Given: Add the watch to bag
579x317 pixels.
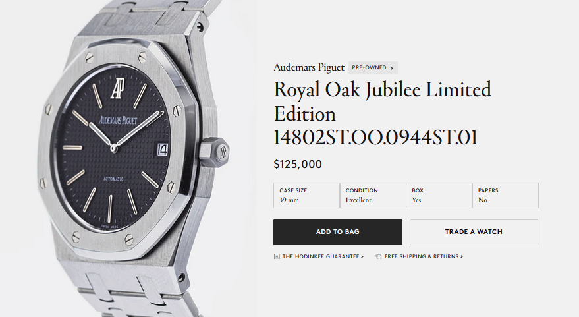Looking at the screenshot, I should [337, 232].
